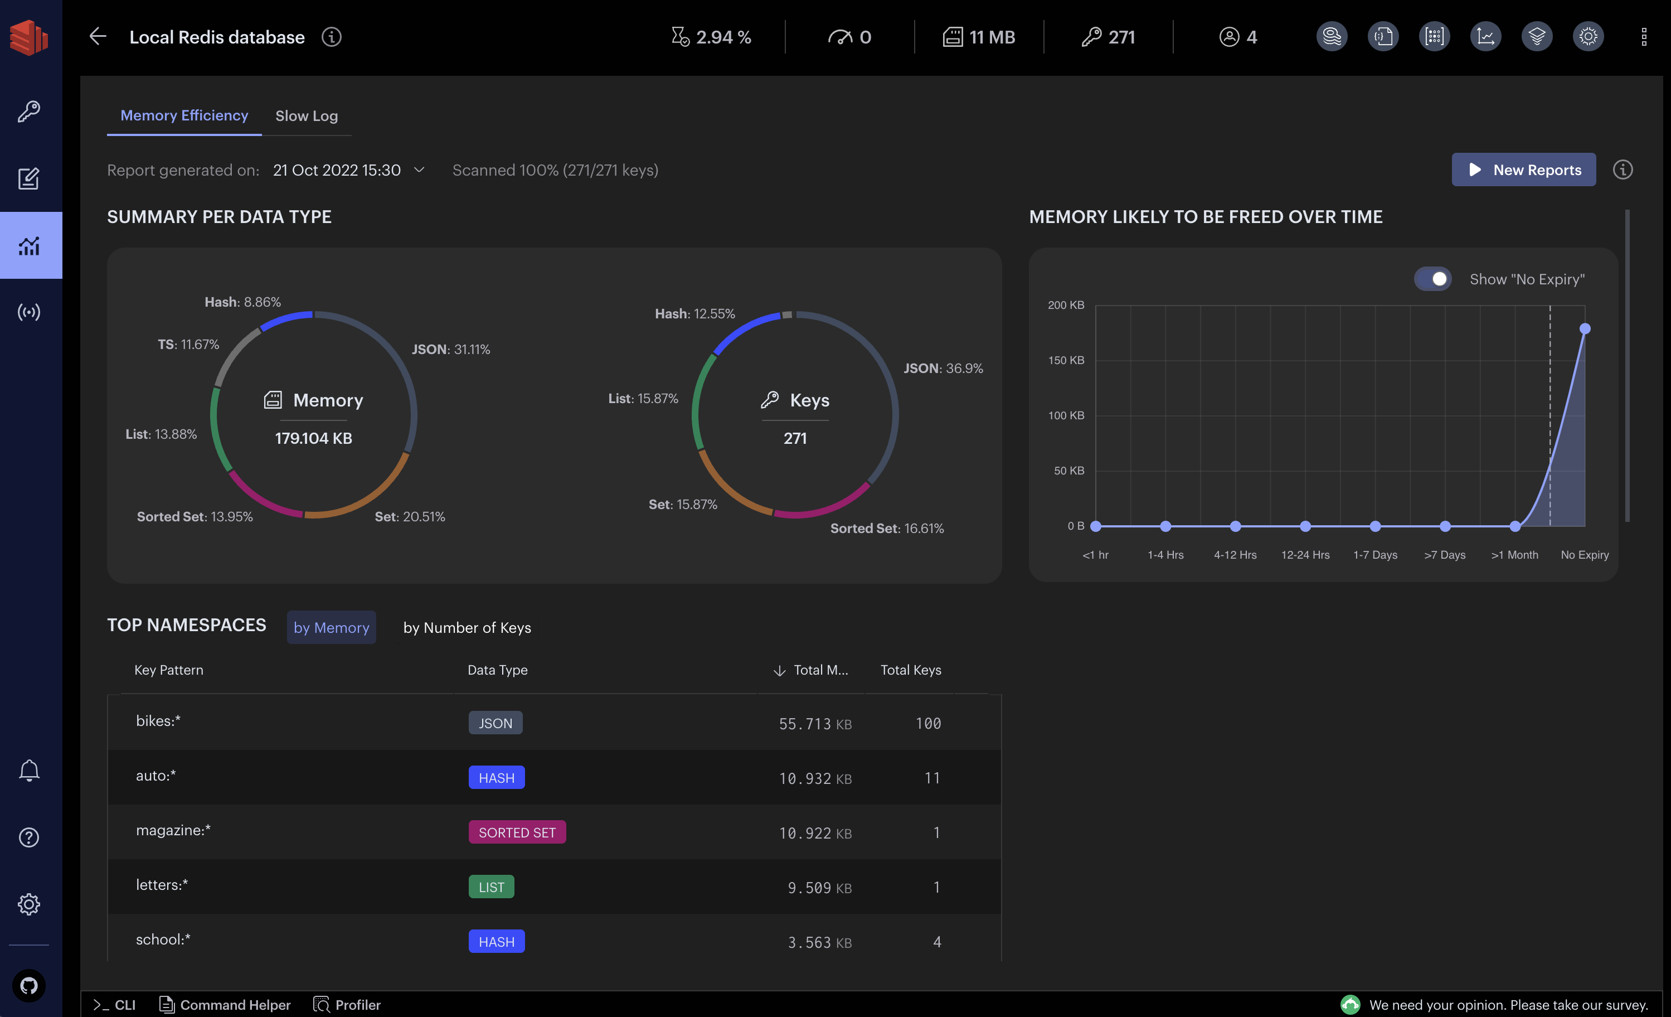The image size is (1671, 1017).
Task: Toggle the Show No Expiry switch
Action: point(1433,278)
